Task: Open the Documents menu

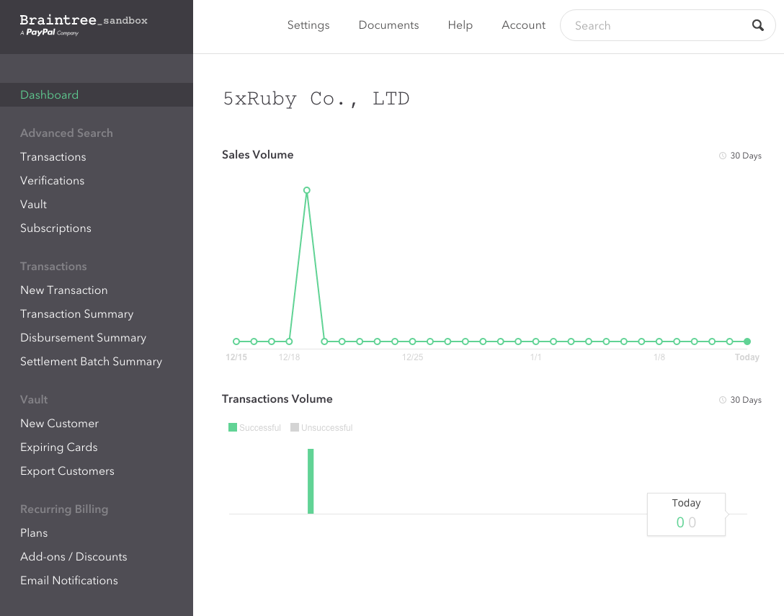Action: 388,25
